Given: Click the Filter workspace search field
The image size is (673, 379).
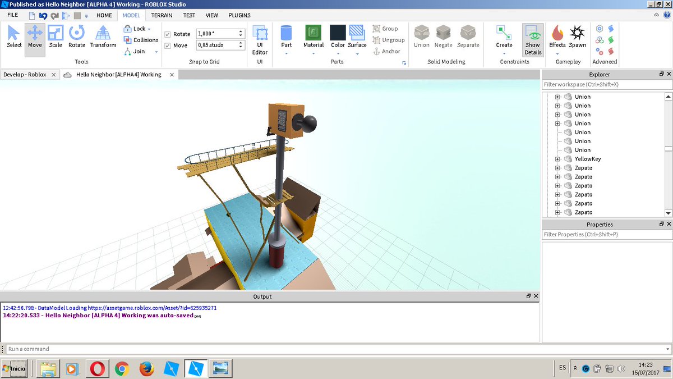Looking at the screenshot, I should 607,84.
